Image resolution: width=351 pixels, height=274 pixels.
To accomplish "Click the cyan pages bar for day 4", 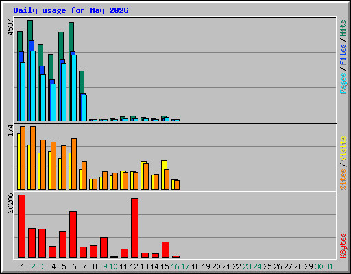I will pyautogui.click(x=53, y=102).
